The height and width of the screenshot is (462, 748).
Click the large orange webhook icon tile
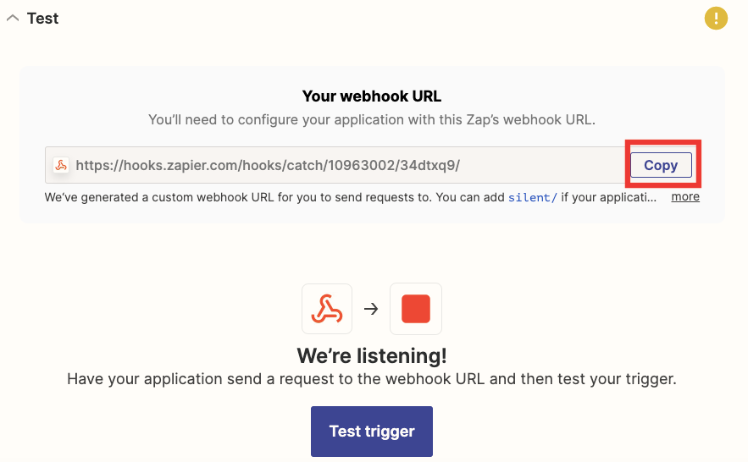click(x=327, y=309)
